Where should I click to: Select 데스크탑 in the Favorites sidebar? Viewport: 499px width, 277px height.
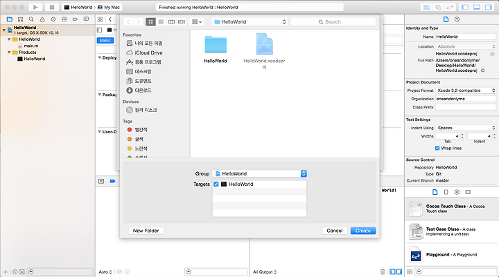point(139,71)
